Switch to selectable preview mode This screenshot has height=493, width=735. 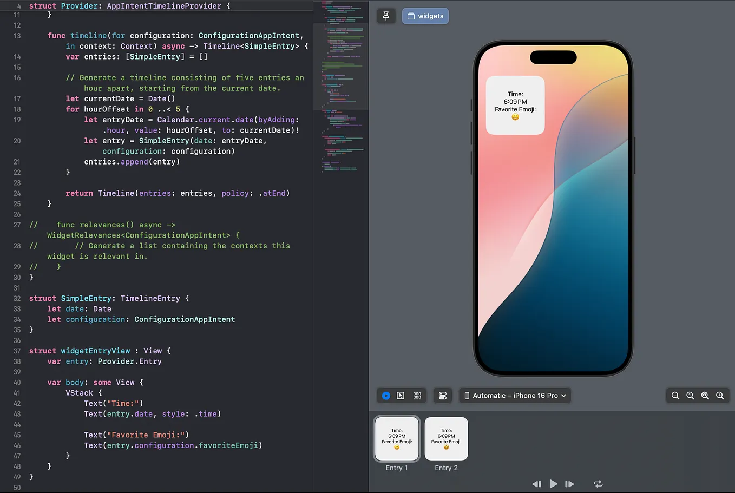click(401, 395)
